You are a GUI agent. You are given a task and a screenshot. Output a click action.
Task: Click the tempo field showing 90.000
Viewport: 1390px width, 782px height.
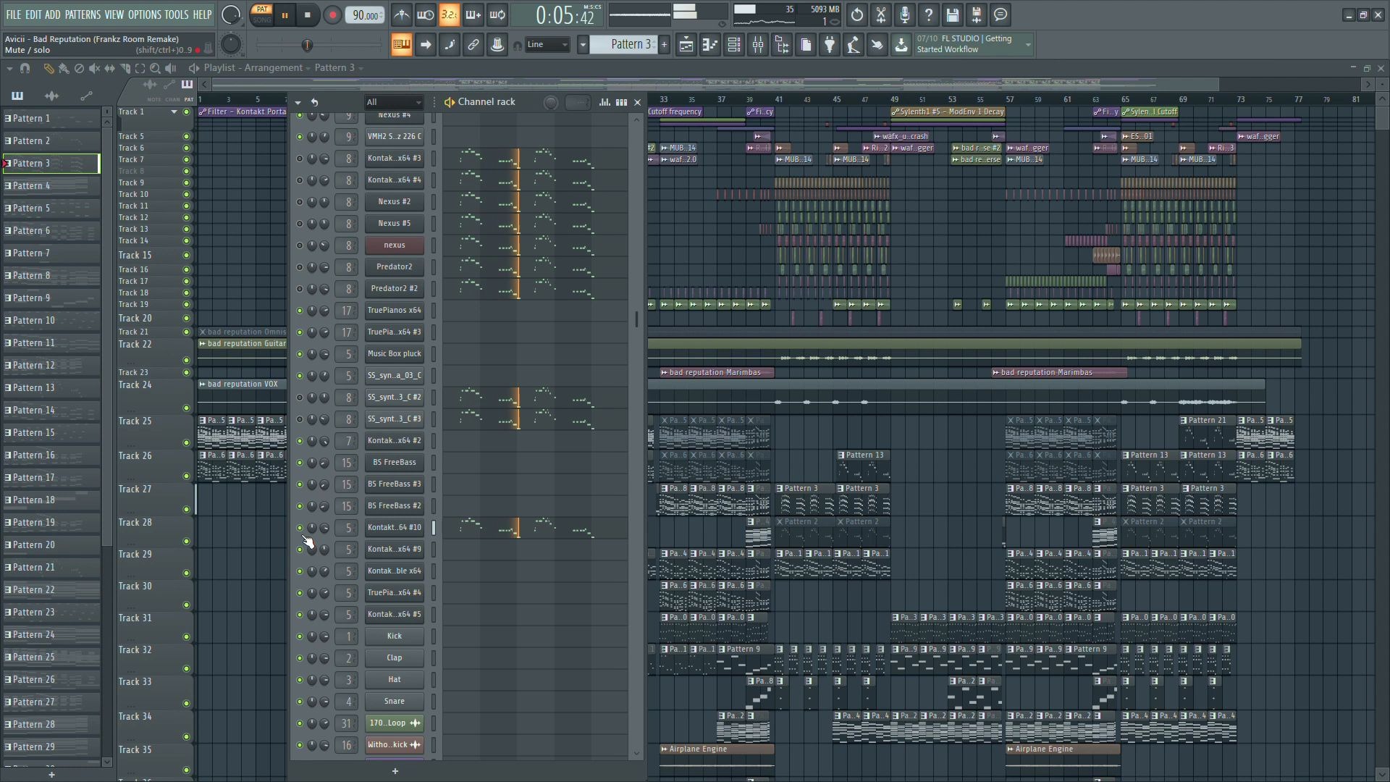pos(365,15)
